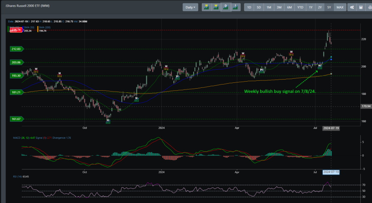Click the 30 level on RSI axis

364,197
